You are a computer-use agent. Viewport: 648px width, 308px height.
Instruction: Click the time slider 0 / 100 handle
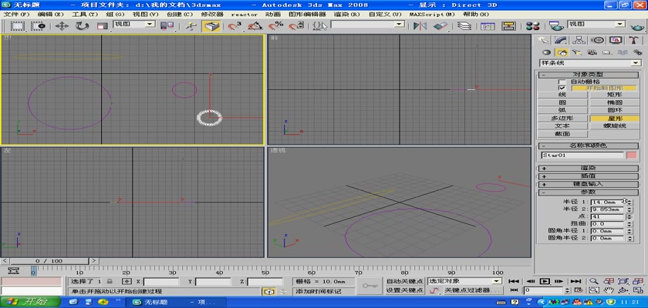(49, 261)
